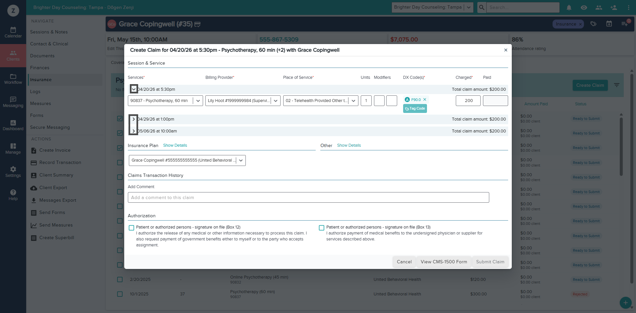The height and width of the screenshot is (313, 636).
Task: Click the group people icon in top bar
Action: (599, 7)
